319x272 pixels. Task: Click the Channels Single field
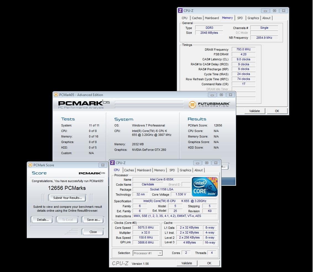coord(264,28)
